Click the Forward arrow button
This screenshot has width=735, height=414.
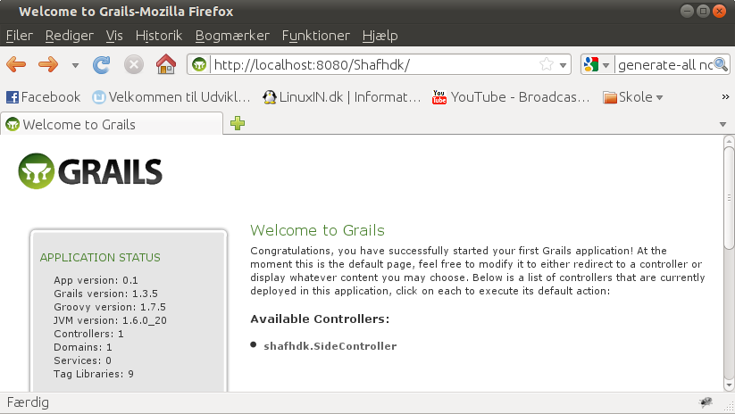[x=48, y=64]
